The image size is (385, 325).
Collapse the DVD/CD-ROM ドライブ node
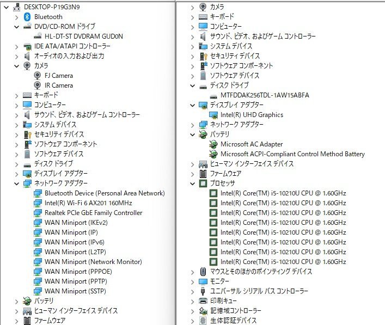(17, 27)
